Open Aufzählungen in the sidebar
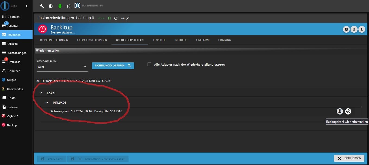This screenshot has width=369, height=165. point(16,53)
